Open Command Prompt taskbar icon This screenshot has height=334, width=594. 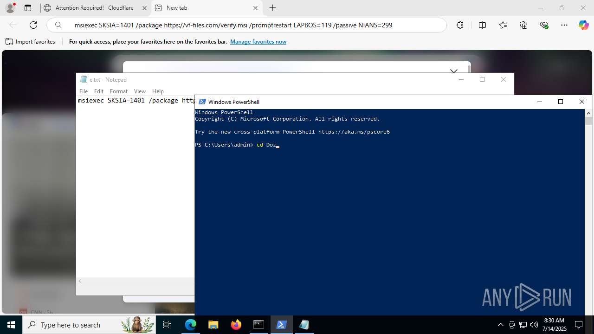[x=258, y=325]
